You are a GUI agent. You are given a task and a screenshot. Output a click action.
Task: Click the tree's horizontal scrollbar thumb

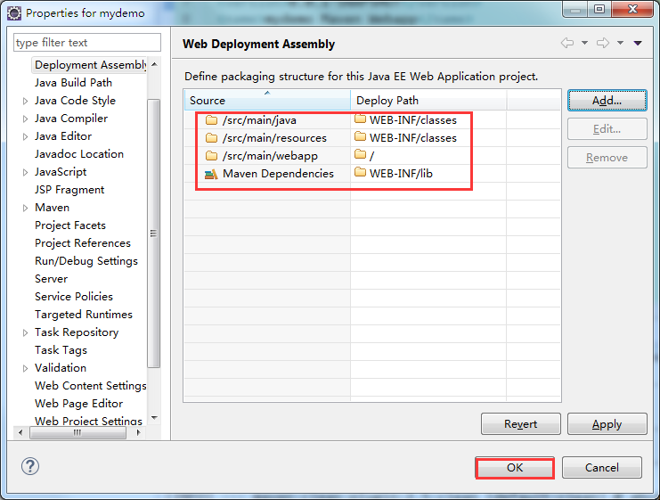[77, 432]
